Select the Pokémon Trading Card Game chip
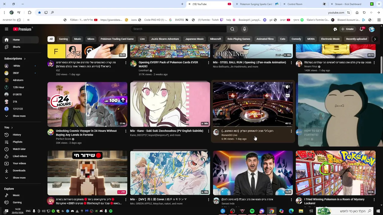Image resolution: width=383 pixels, height=215 pixels. [x=117, y=39]
